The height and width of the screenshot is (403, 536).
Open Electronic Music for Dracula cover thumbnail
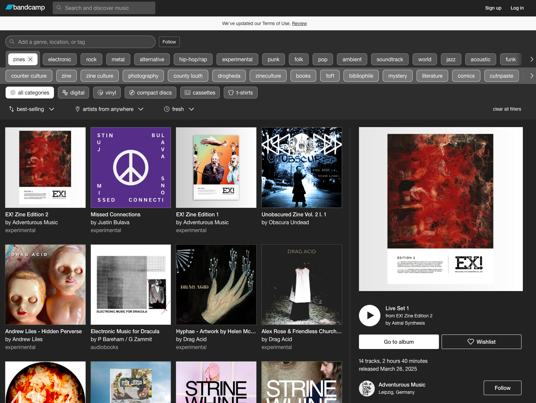click(x=131, y=284)
